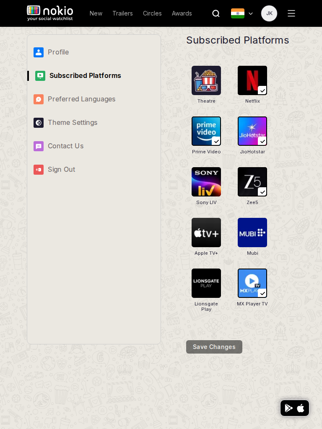Uncheck the MX Player TV checkmark
Screen dimensions: 322x429
point(262,293)
